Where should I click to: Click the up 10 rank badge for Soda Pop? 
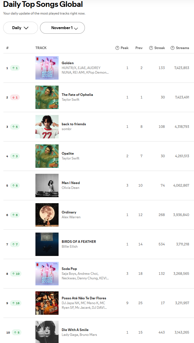16,274
